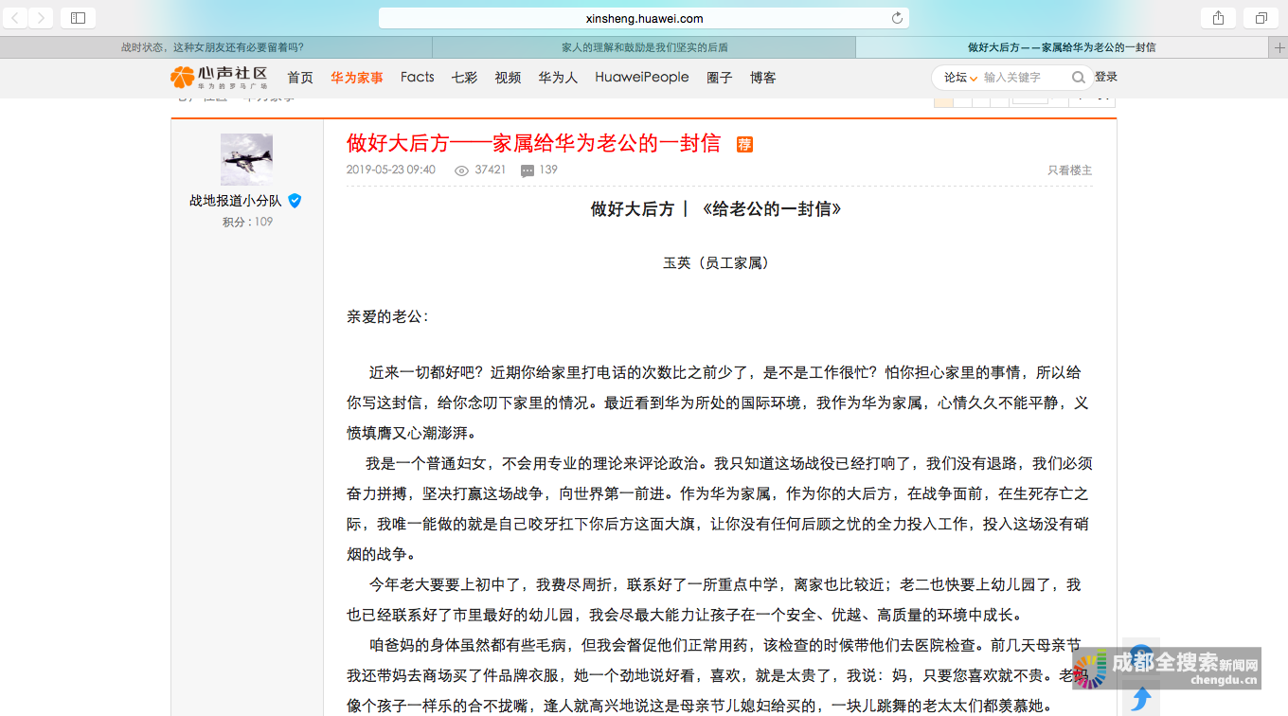Go back using Safari's back arrow

pos(16,18)
